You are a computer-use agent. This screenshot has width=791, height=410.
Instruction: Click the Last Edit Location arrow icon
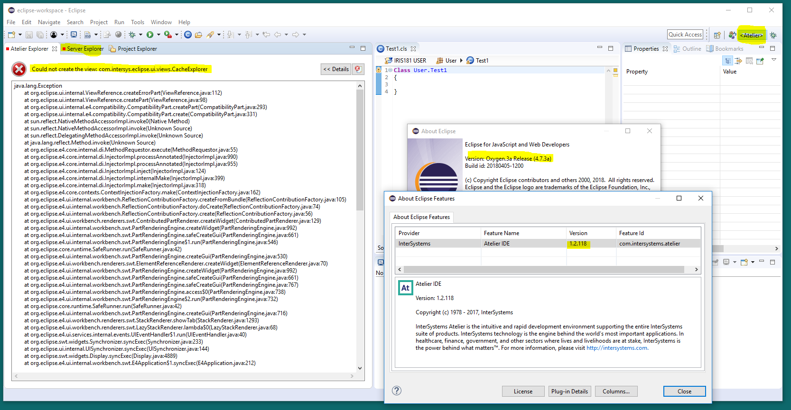pyautogui.click(x=266, y=35)
